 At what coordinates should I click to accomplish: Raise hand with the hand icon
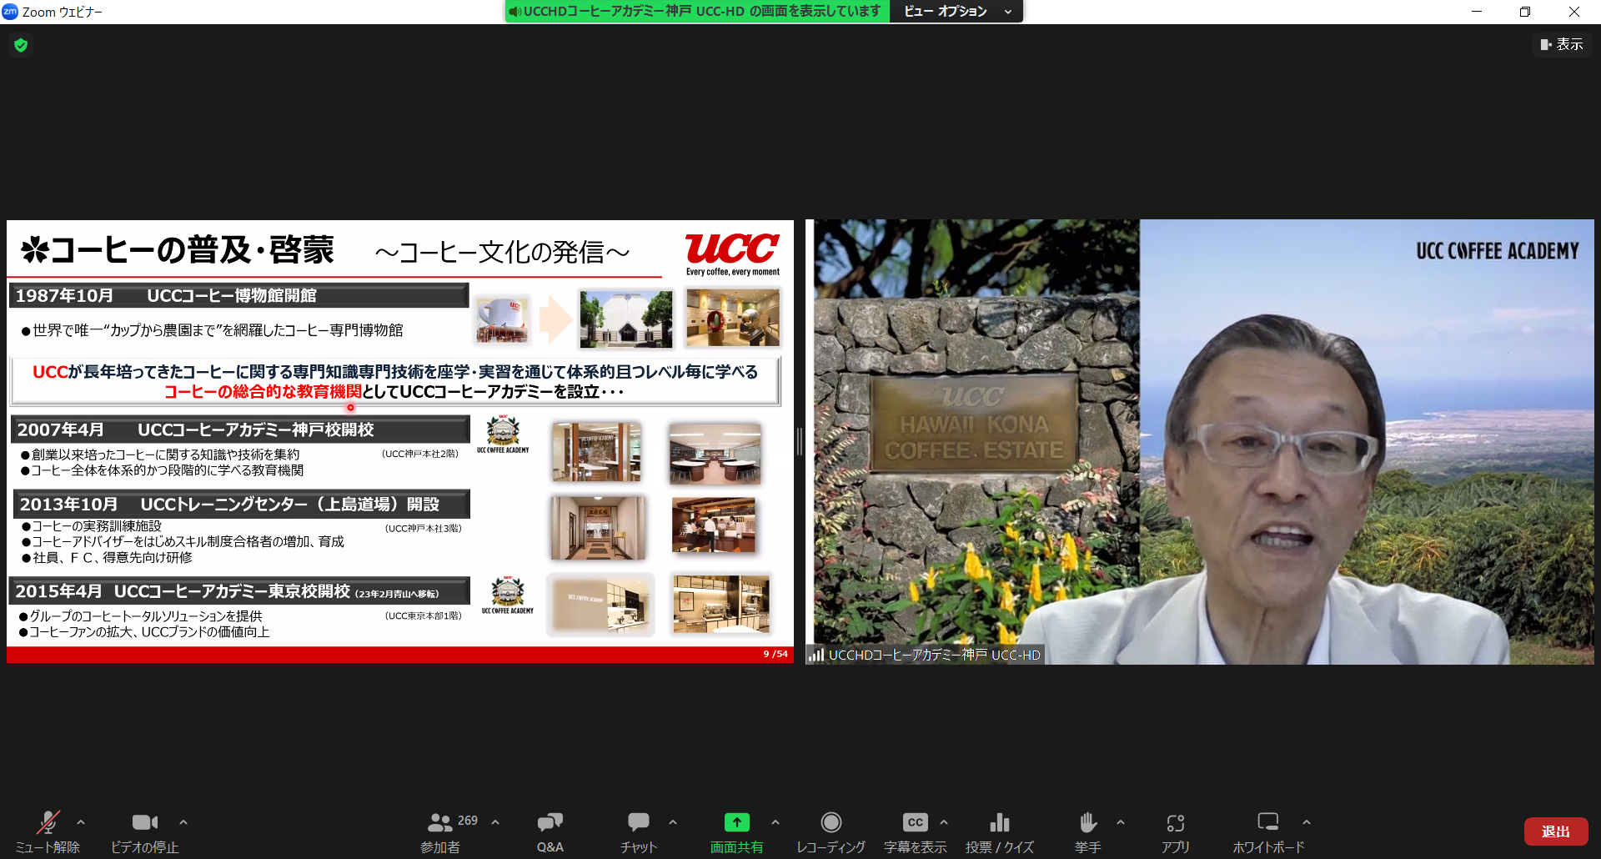[x=1088, y=822]
